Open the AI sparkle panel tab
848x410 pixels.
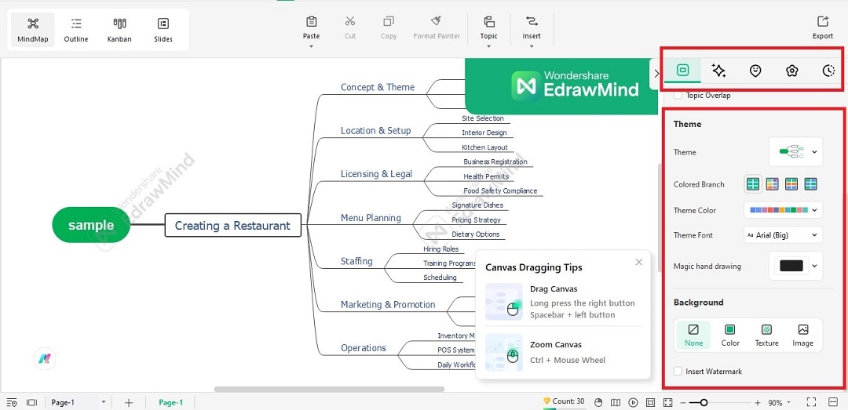[x=718, y=71]
